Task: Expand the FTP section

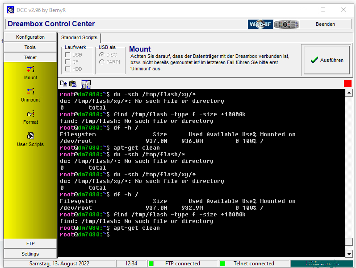Action: pyautogui.click(x=30, y=244)
